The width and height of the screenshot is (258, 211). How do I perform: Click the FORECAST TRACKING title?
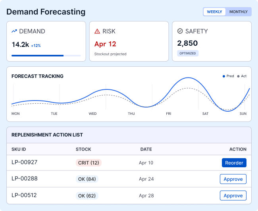coord(37,76)
